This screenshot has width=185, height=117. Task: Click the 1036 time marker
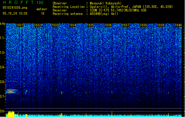coord(108,25)
